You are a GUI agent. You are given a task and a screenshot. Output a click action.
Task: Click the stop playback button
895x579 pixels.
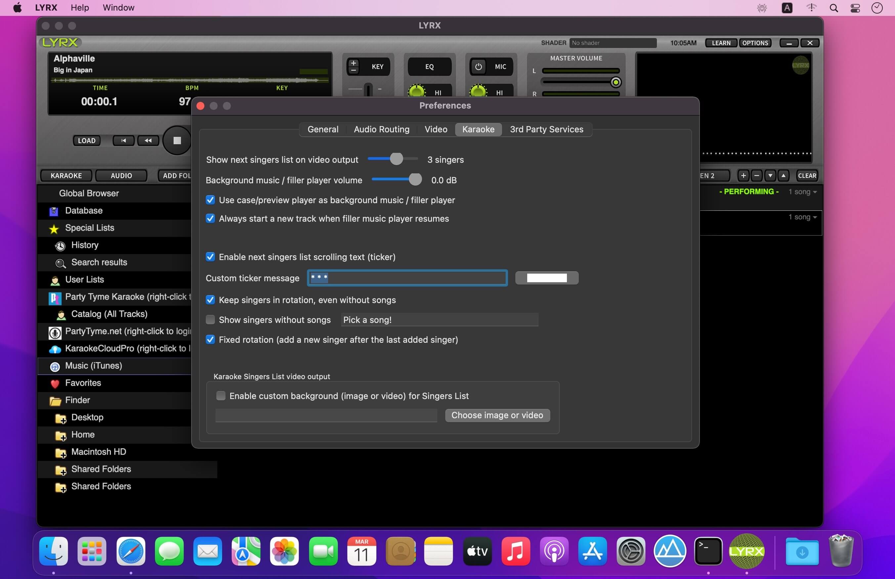[177, 141]
